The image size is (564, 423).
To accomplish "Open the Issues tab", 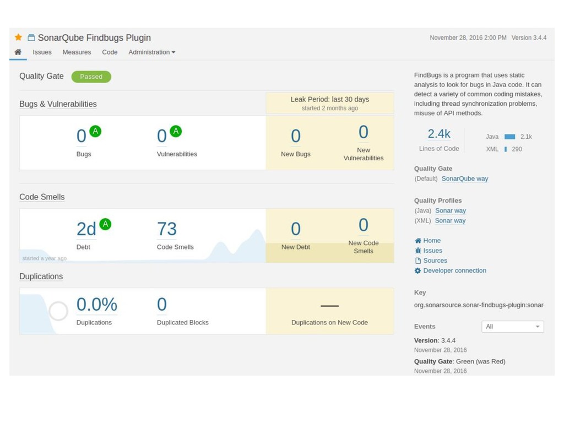I will (x=42, y=52).
